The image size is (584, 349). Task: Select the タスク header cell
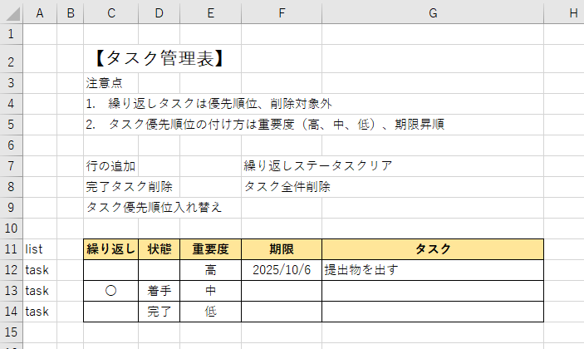433,249
